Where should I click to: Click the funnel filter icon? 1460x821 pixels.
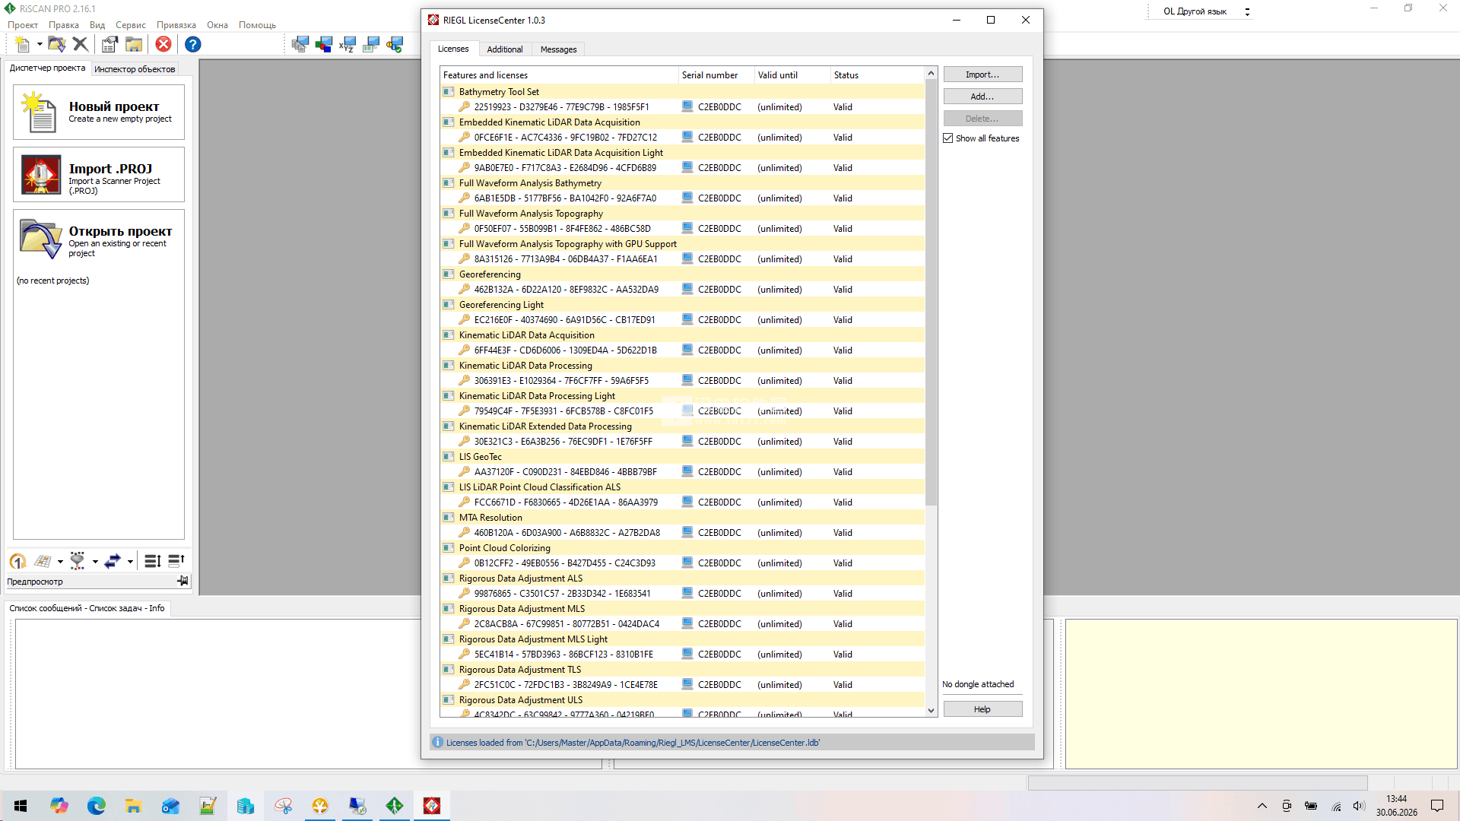point(78,561)
